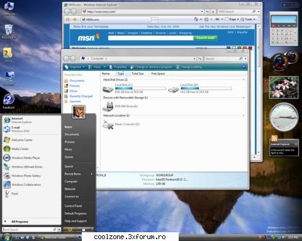Open the bryce user folder desktop icon
The width and height of the screenshot is (302, 241).
tap(8, 55)
